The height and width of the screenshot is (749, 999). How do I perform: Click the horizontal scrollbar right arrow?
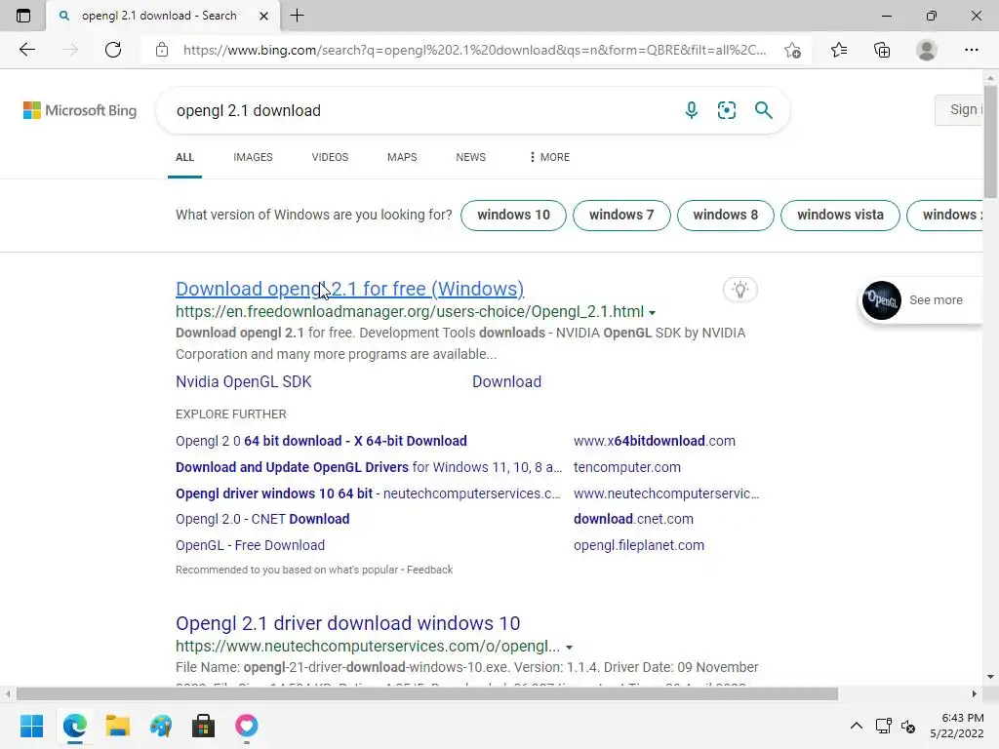tap(975, 693)
